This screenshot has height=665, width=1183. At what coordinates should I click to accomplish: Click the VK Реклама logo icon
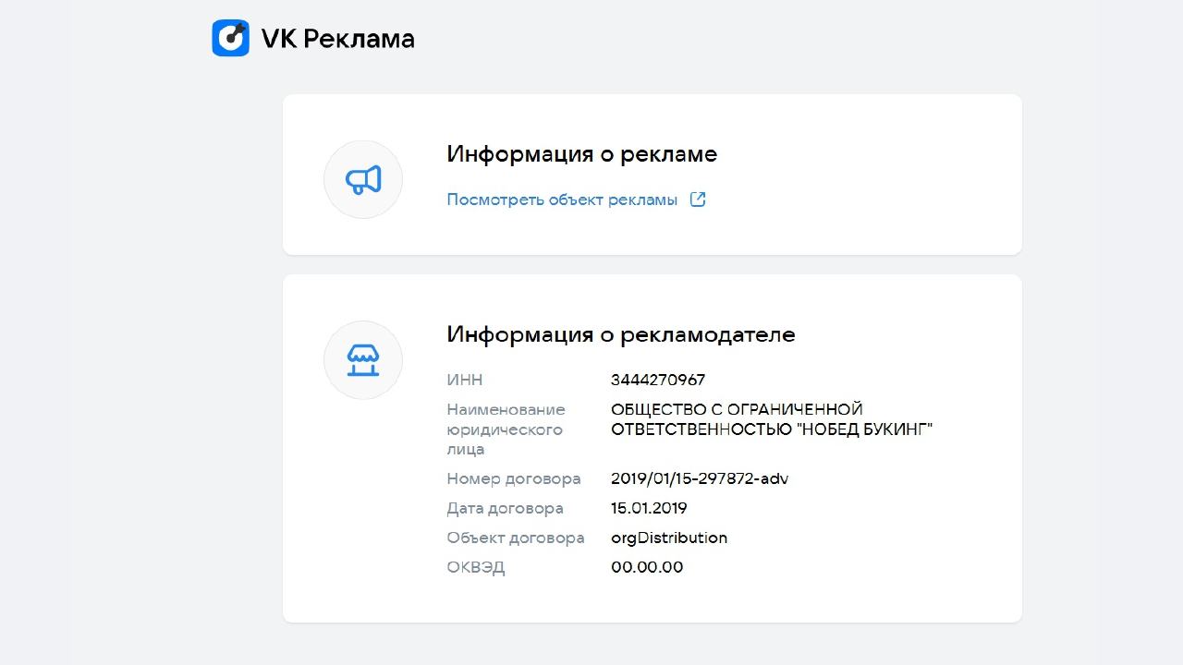click(x=230, y=38)
